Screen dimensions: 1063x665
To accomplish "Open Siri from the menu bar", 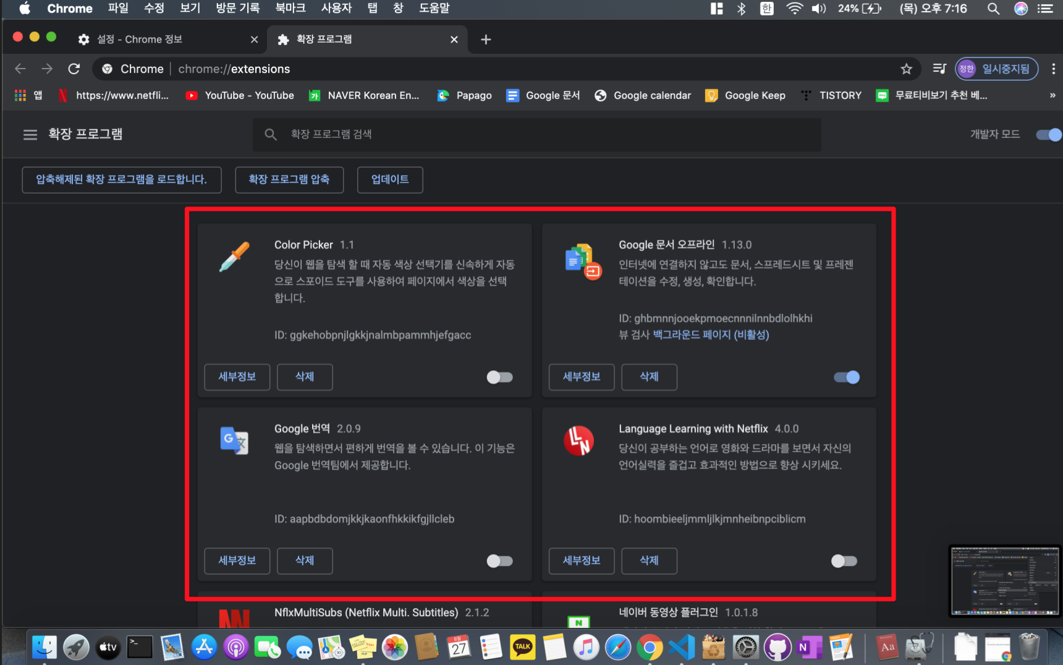I will 1021,9.
